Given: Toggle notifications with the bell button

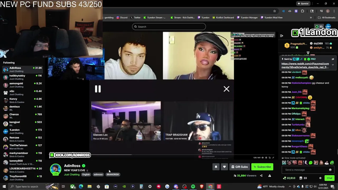Looking at the screenshot, I should 216,167.
